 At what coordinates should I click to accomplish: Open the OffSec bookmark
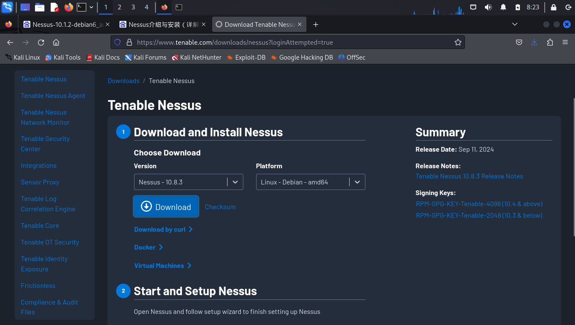[x=352, y=57]
